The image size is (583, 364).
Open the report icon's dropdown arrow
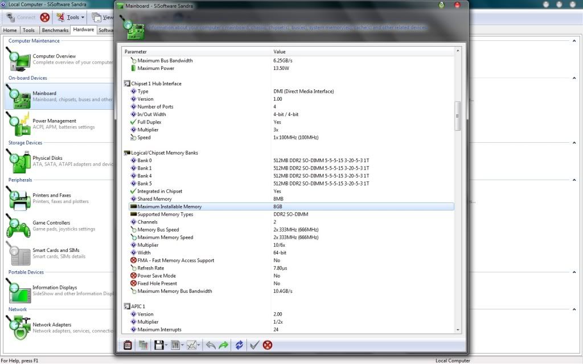182,345
